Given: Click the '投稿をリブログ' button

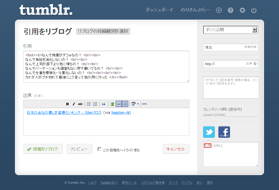Looking at the screenshot, I should point(43,149).
